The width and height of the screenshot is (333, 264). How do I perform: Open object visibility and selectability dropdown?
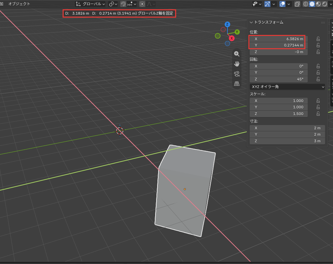pyautogui.click(x=257, y=4)
